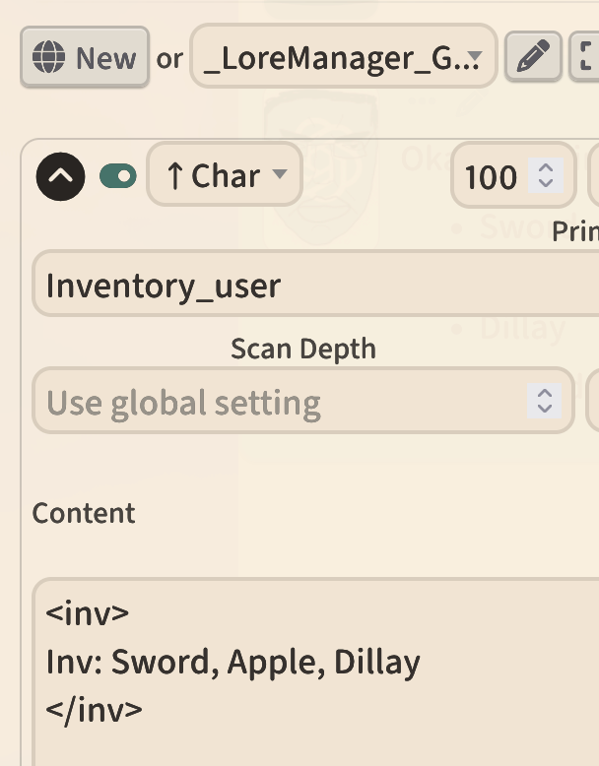Click the Content label
Screen dimensions: 599x766
pos(84,513)
